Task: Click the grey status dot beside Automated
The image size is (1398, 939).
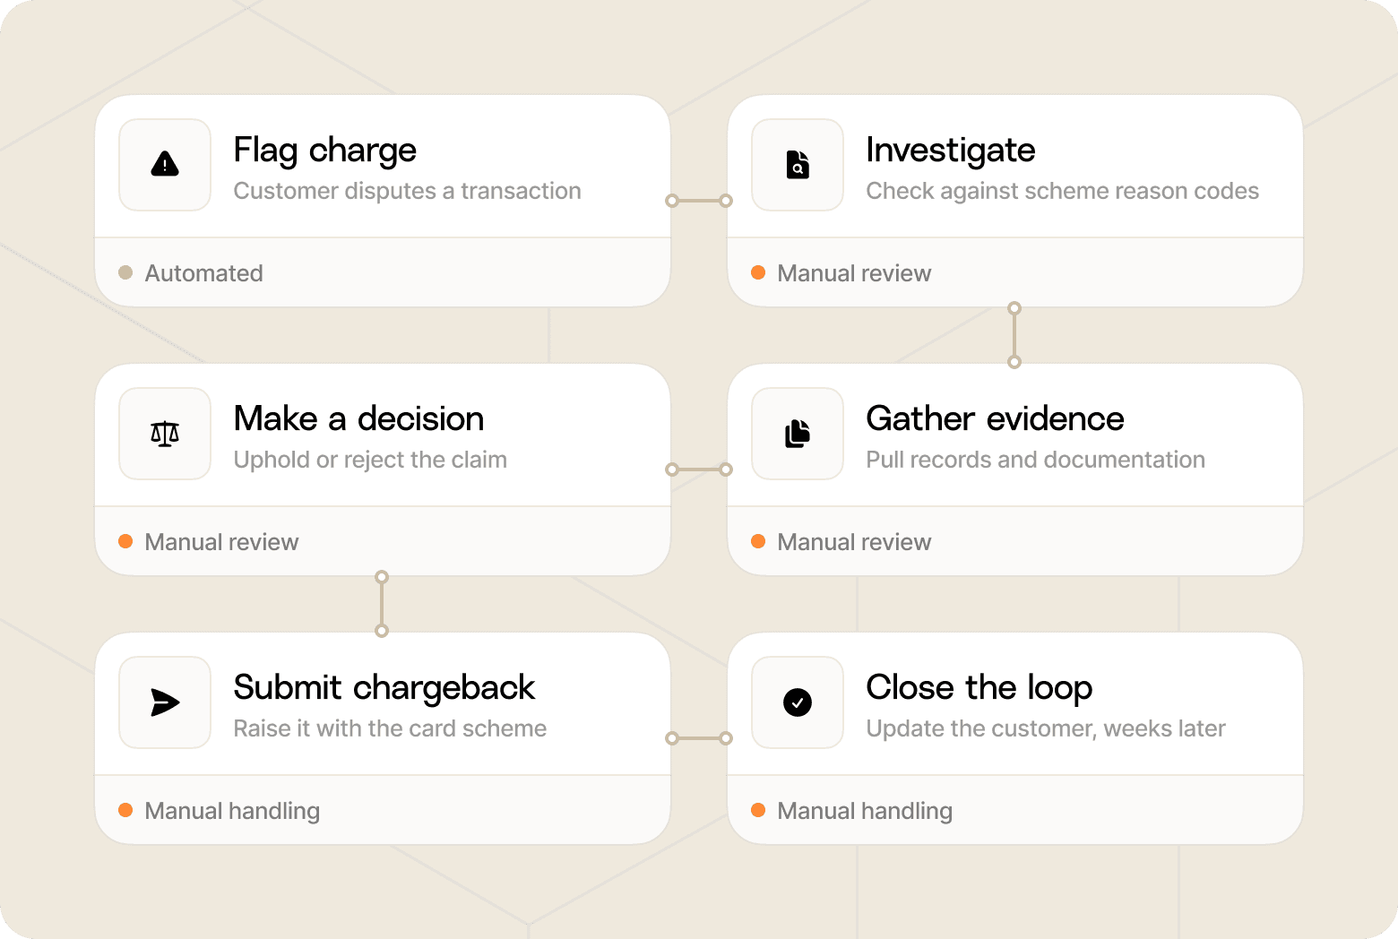Action: 125,272
